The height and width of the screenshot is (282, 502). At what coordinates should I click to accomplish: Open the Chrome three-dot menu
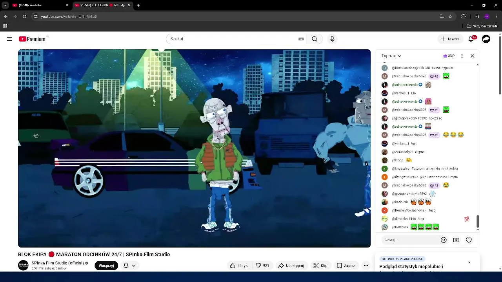coord(496,16)
